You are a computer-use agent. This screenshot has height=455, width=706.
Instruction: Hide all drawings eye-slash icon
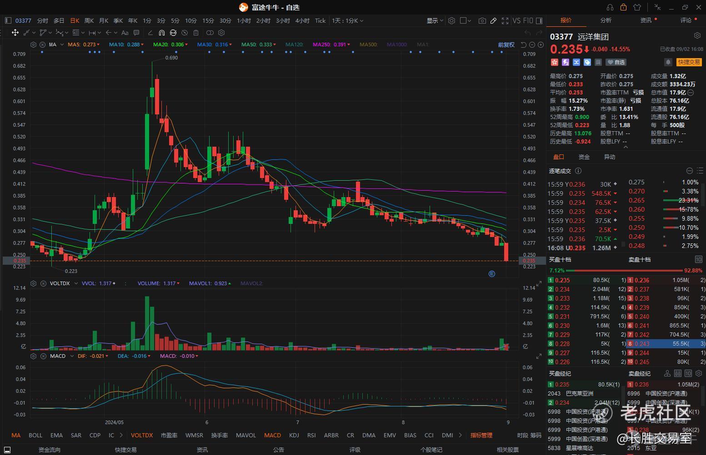184,33
